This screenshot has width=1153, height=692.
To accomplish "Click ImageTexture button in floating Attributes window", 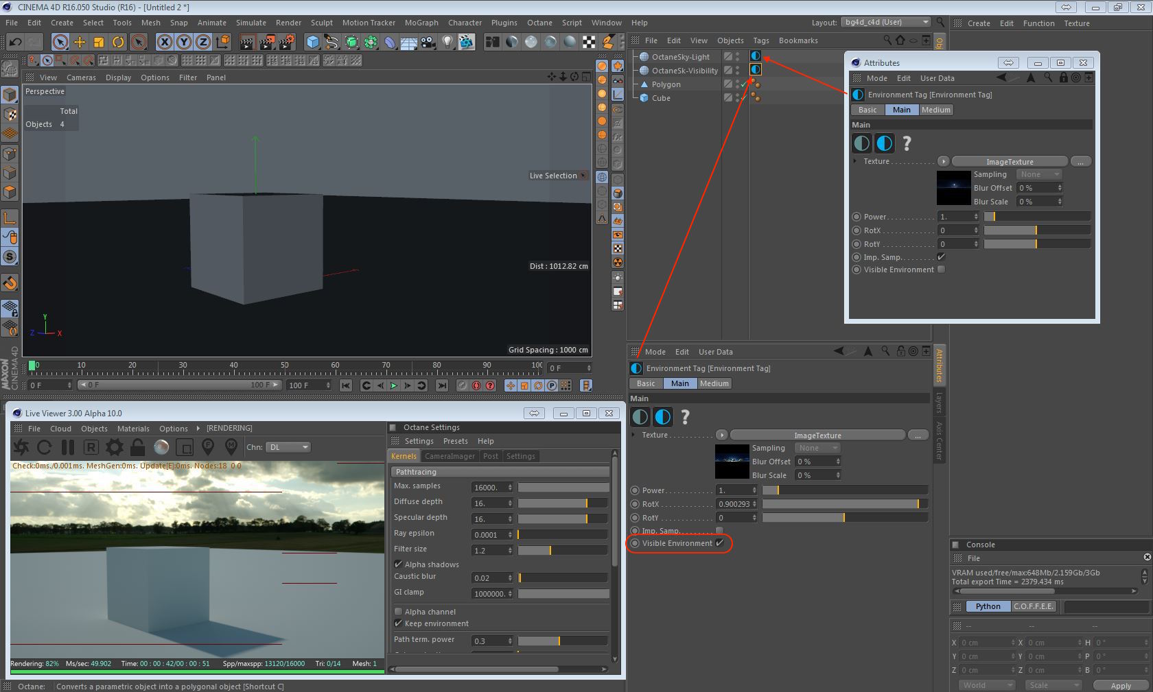I will click(x=1010, y=162).
